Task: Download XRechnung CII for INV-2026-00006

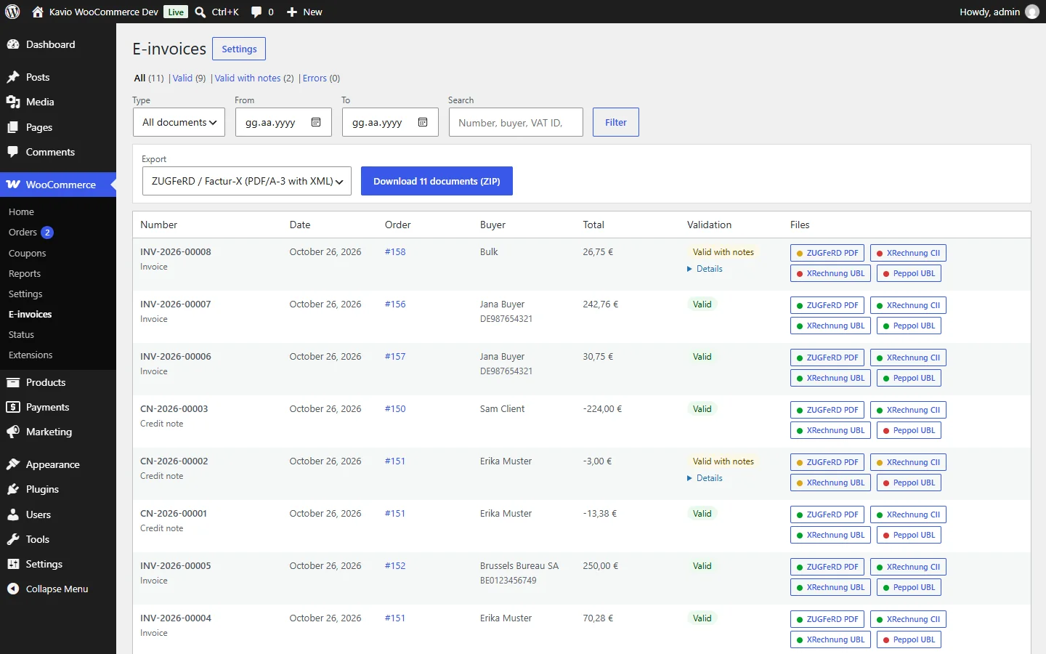Action: (908, 358)
